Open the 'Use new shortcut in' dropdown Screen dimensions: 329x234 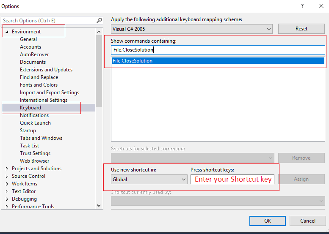184,180
